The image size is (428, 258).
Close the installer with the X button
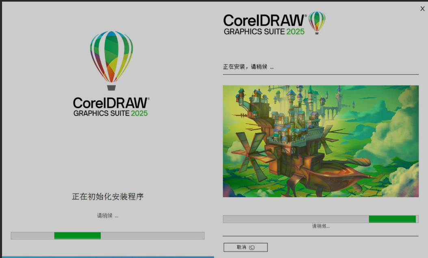(x=422, y=9)
